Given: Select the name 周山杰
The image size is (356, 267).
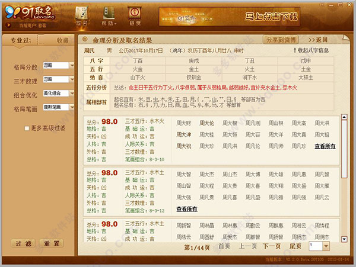Looking at the screenshot, I should point(230,175).
